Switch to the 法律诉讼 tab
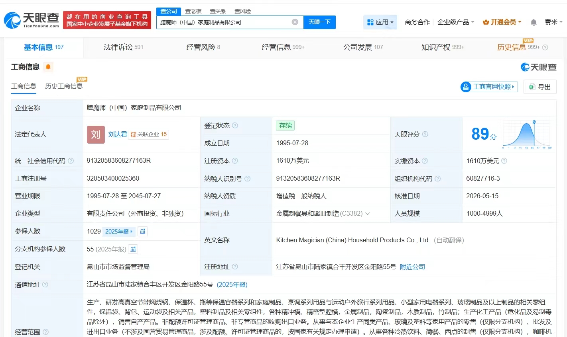Screen dimensions: 567x337 [123, 47]
